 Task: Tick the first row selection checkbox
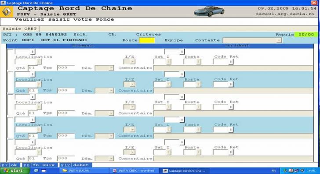click(10, 60)
